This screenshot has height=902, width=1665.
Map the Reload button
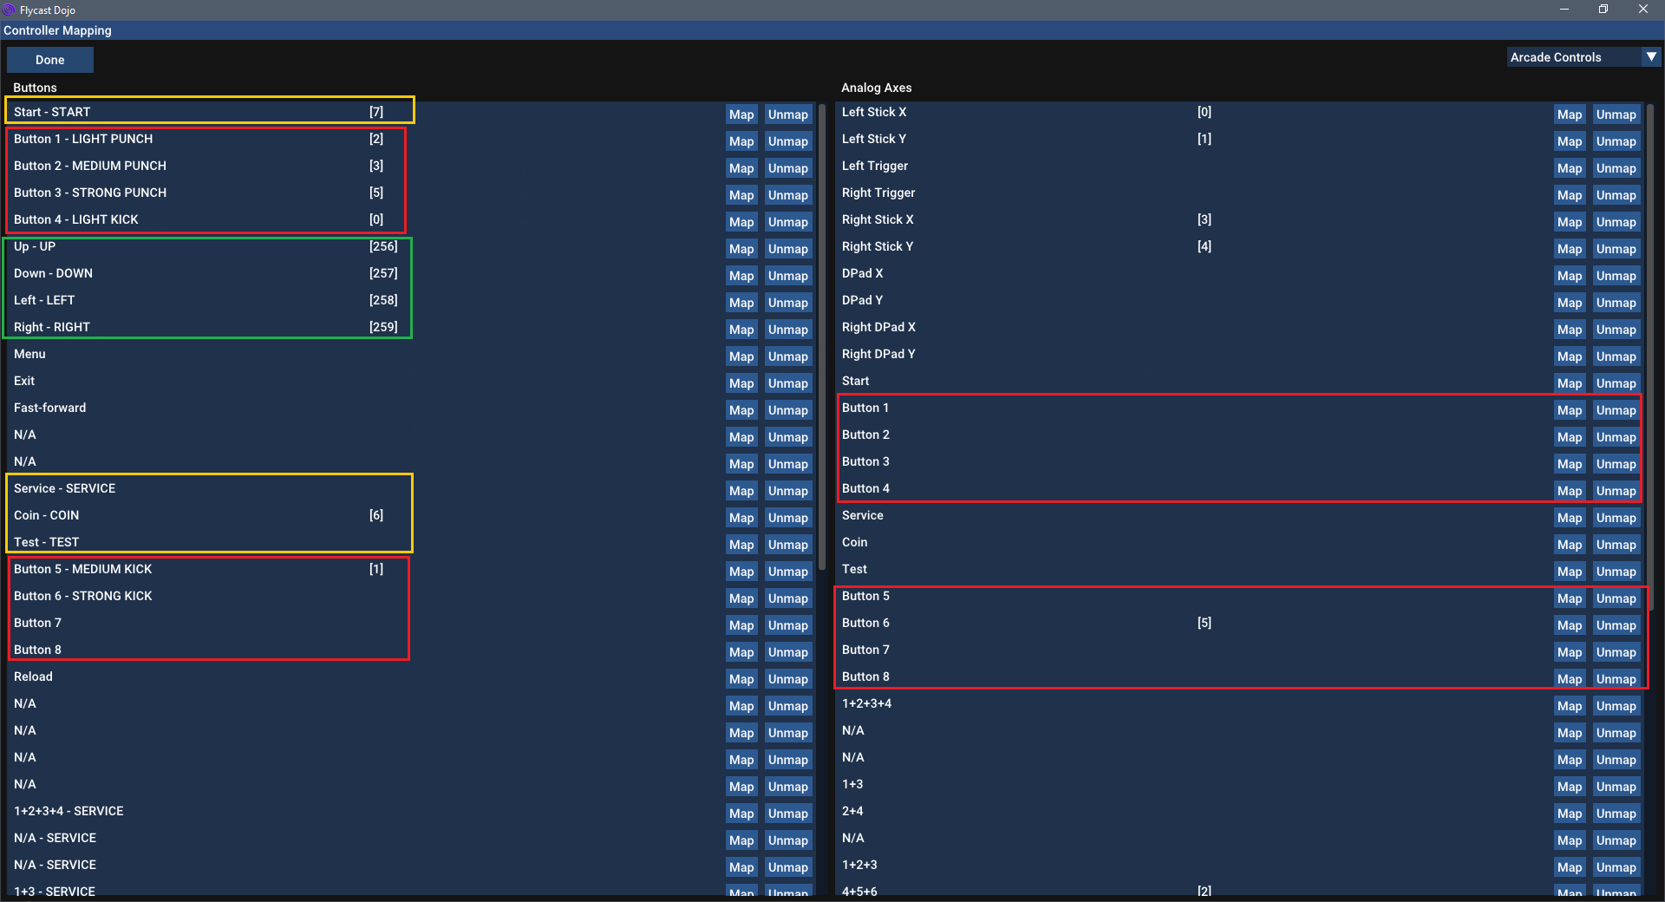point(741,678)
